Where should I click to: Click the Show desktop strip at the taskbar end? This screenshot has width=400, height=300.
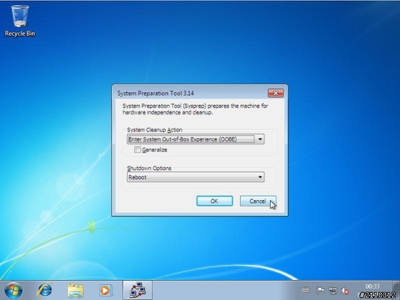[396, 290]
